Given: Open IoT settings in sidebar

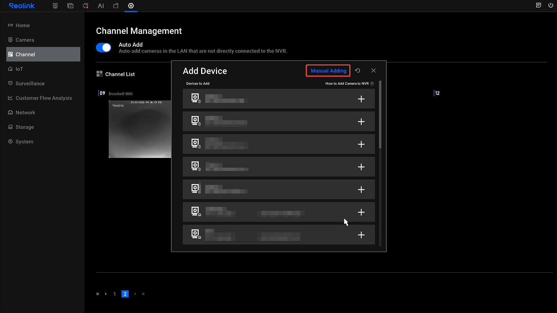Looking at the screenshot, I should (x=43, y=69).
